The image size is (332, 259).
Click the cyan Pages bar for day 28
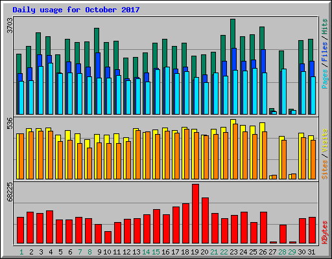click(284, 91)
